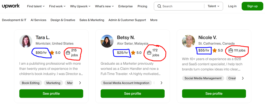Click the briefcase icon beside Tara's 215 jobs
This screenshot has height=107, width=265.
(x=68, y=53)
